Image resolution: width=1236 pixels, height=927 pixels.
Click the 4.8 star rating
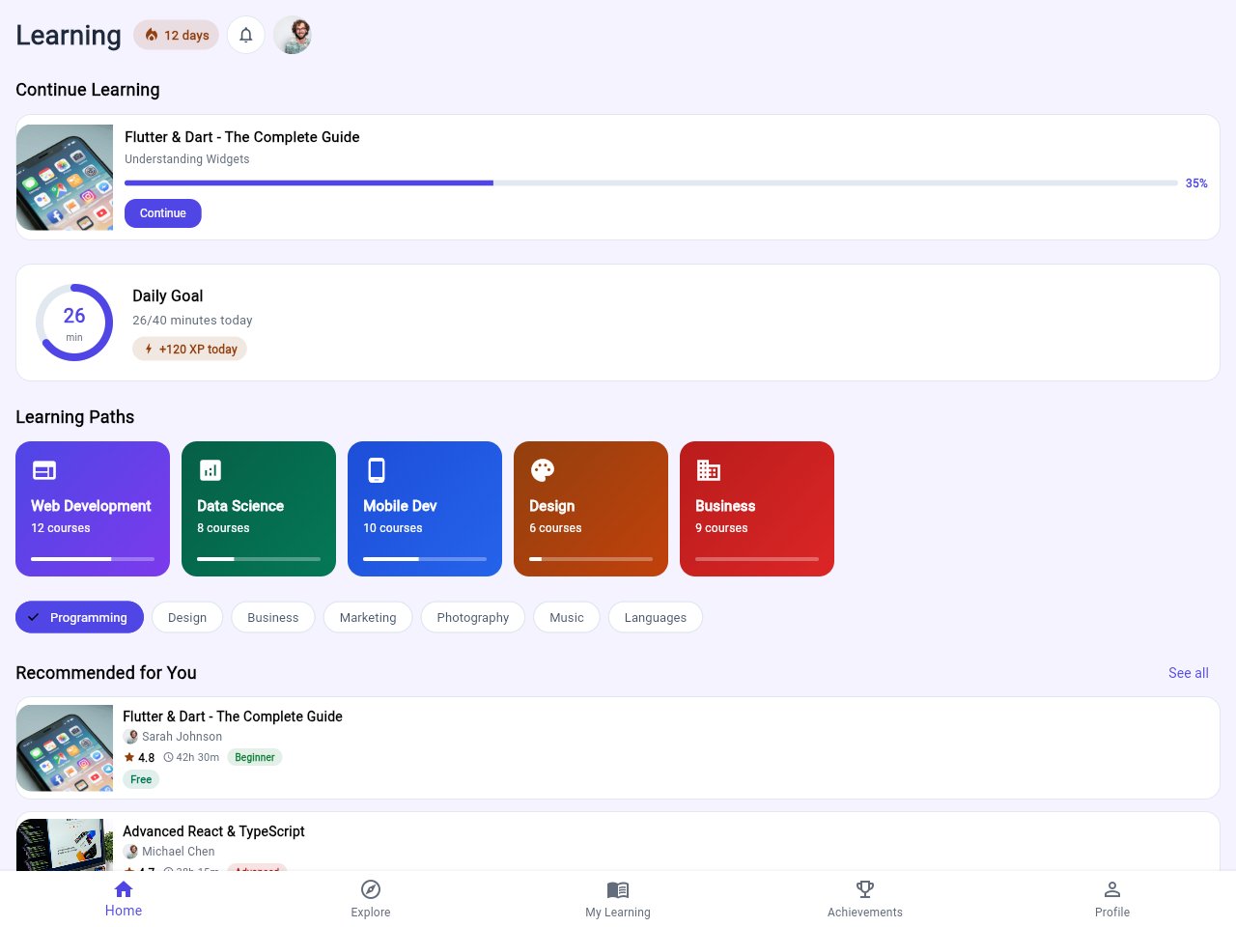pos(139,758)
